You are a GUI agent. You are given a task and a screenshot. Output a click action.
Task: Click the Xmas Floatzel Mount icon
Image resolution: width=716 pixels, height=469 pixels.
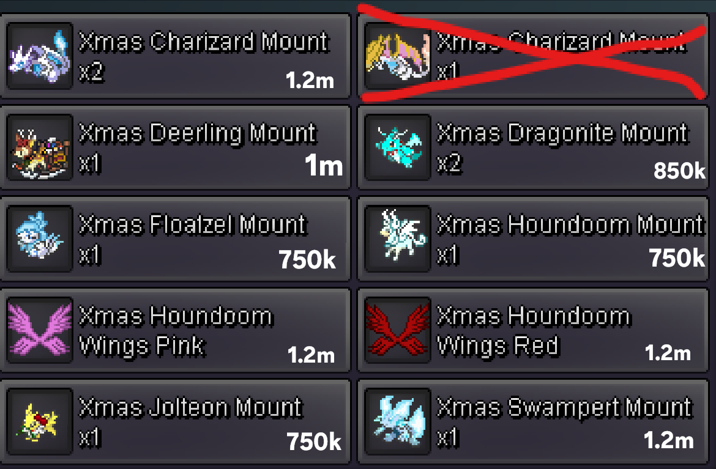point(40,238)
